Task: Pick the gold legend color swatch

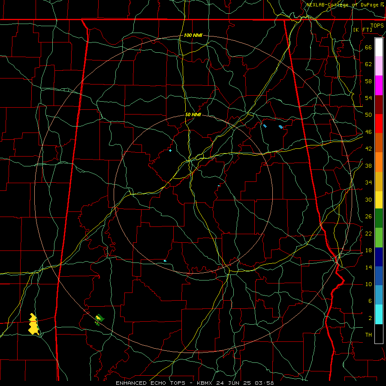Action: coord(379,181)
